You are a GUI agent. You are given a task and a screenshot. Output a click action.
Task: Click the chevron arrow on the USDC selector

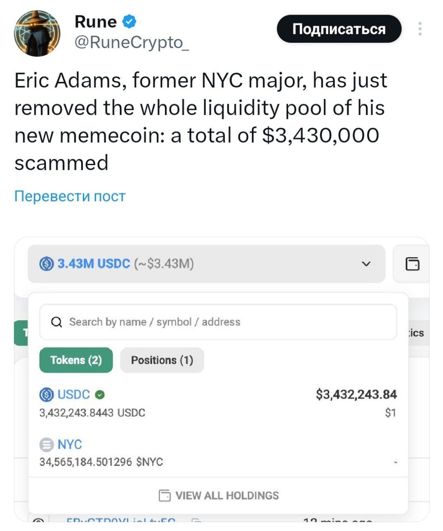click(366, 264)
